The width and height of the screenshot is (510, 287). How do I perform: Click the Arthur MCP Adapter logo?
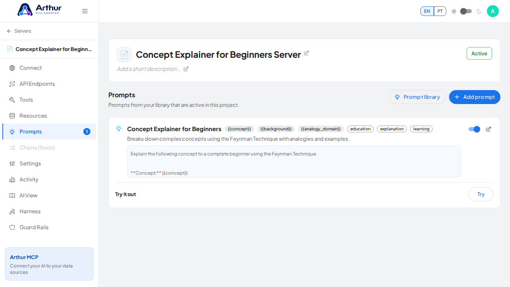point(39,10)
